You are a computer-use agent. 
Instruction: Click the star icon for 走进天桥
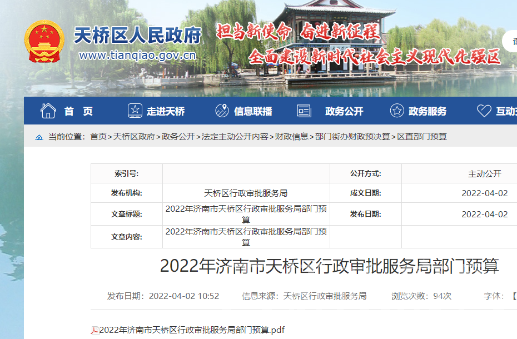[x=135, y=111]
